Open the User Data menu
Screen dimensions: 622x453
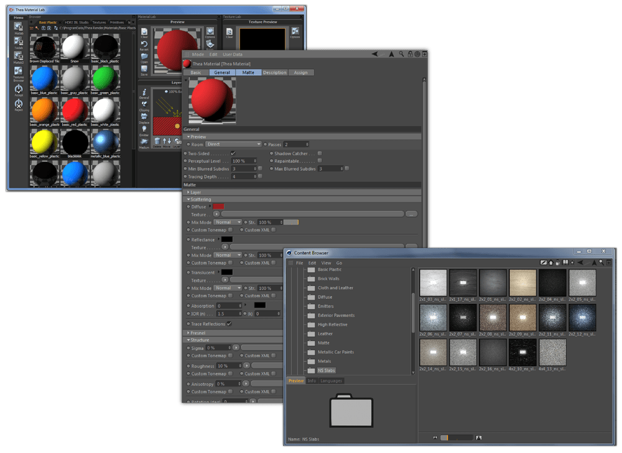[x=233, y=54]
